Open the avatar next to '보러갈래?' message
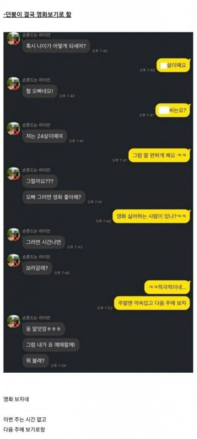The image size is (197, 439). 13,260
